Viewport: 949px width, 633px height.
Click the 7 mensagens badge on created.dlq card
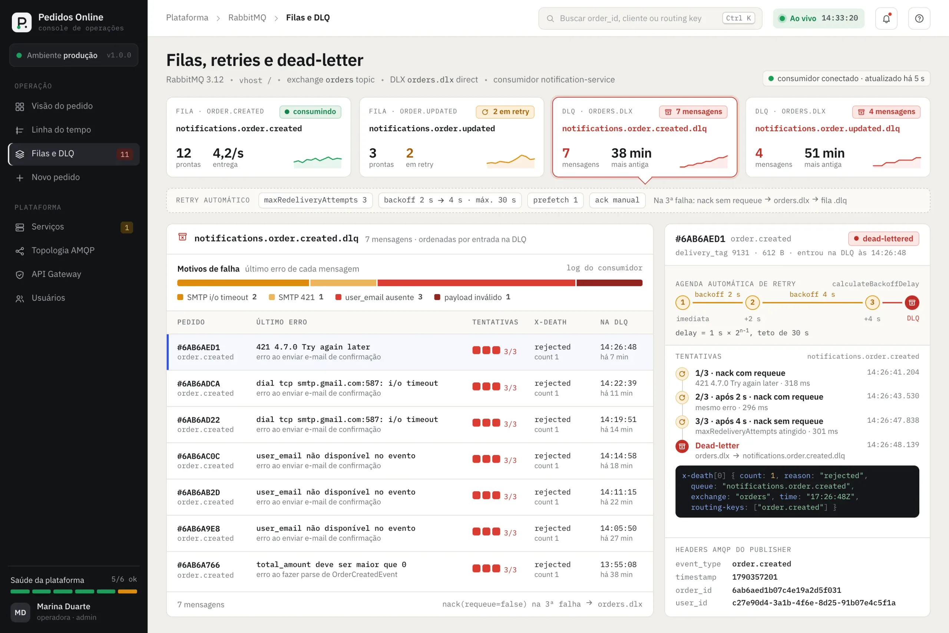(693, 112)
